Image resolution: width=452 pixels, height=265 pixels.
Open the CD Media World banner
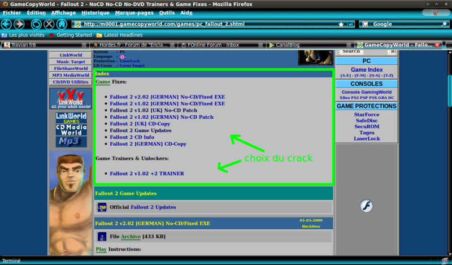71,130
